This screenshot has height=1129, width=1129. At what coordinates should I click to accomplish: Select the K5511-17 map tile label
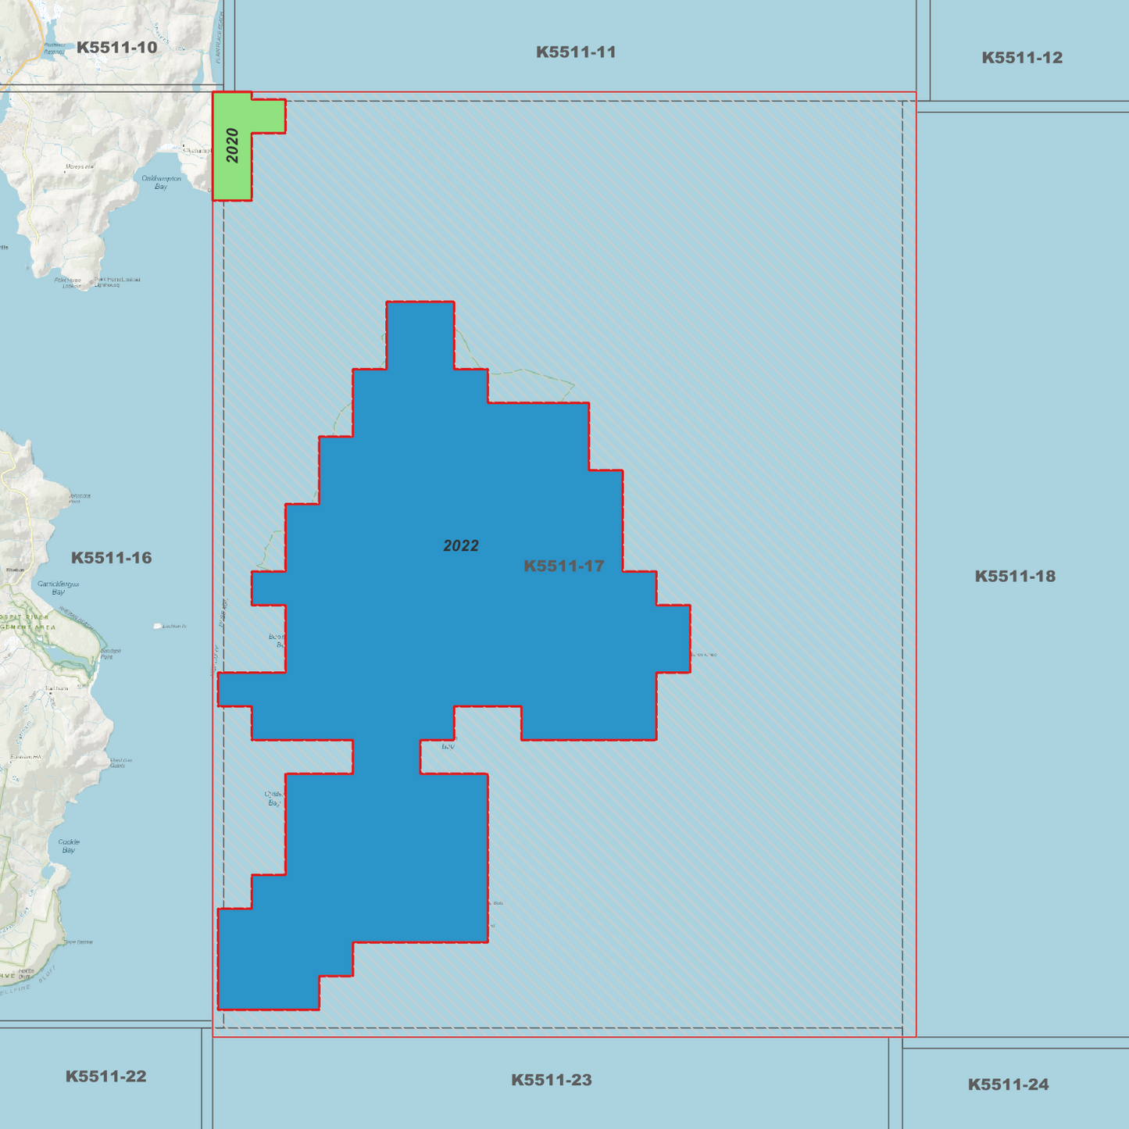point(564,566)
